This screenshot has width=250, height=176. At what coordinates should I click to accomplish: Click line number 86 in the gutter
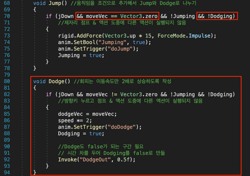click(7, 120)
